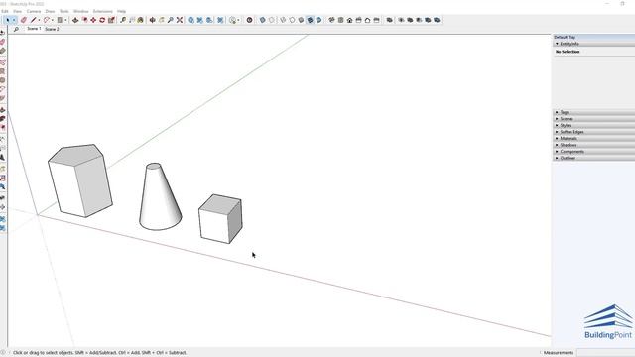Open the Select tool dropdown arrow
The image size is (635, 357).
coord(14,20)
